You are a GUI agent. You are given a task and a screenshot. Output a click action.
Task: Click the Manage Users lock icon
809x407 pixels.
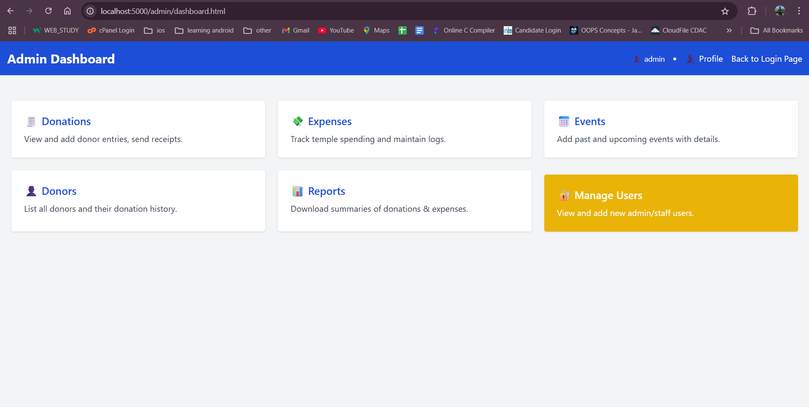point(564,195)
